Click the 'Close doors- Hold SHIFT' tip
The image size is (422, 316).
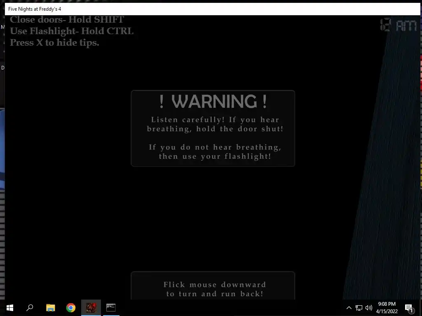(x=67, y=20)
